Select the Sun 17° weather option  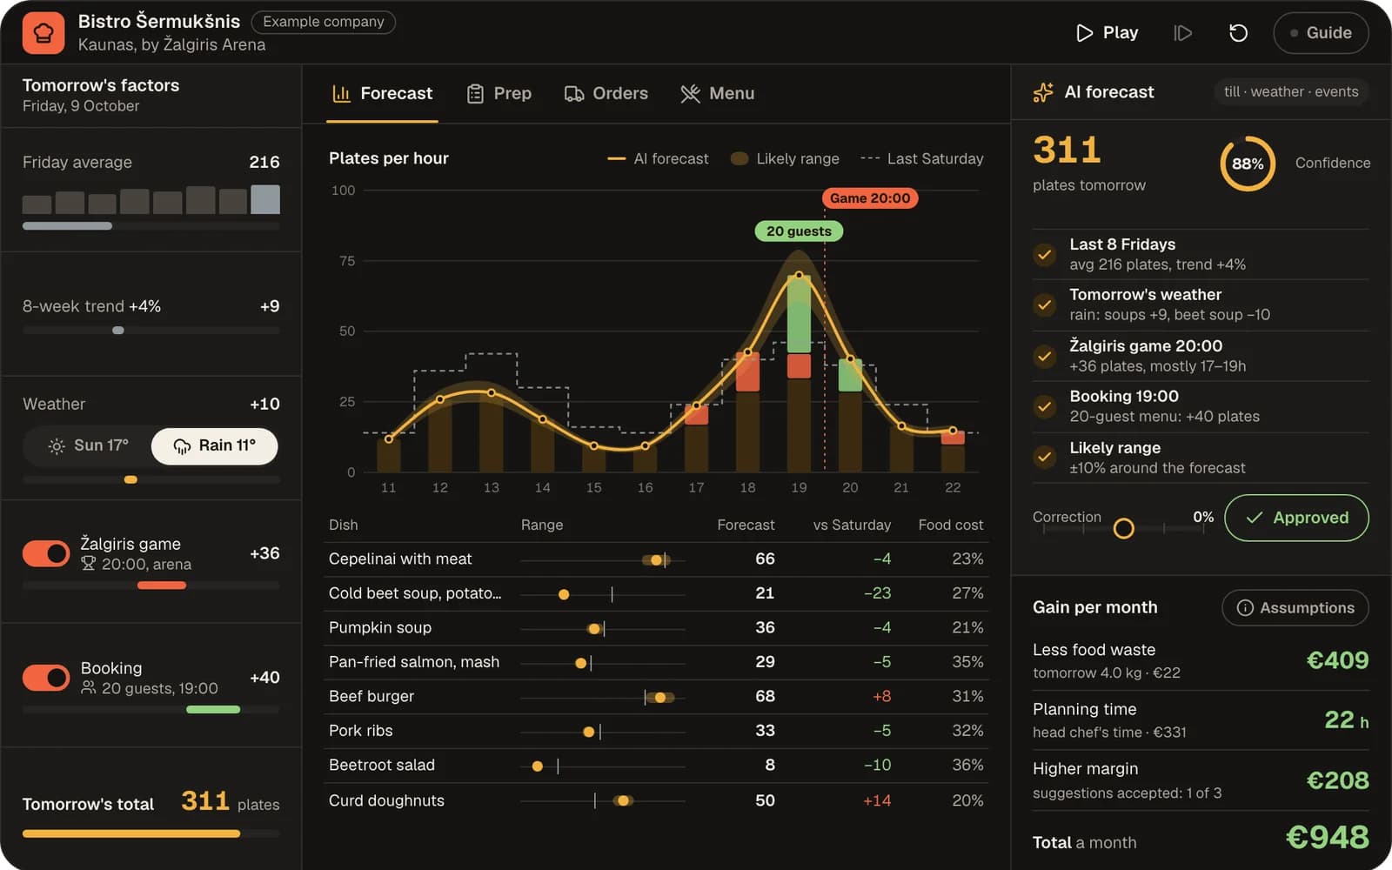coord(88,445)
